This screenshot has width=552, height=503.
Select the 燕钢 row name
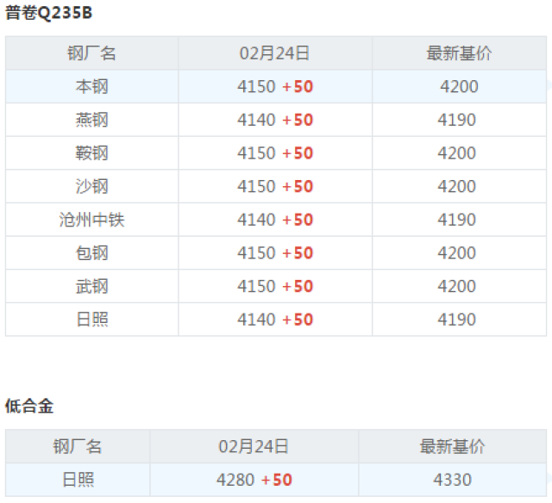click(92, 120)
